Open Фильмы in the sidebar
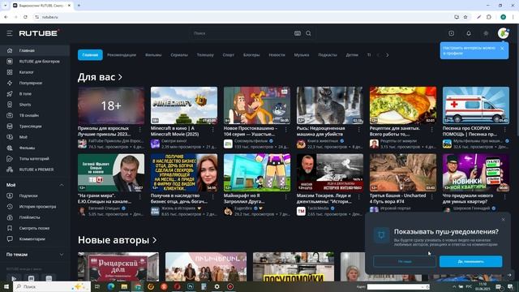Screen dimensions: 519x292 click(35, 148)
